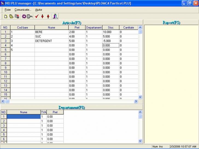Open the Ajutor menu
The width and height of the screenshot is (199, 149).
pyautogui.click(x=39, y=10)
